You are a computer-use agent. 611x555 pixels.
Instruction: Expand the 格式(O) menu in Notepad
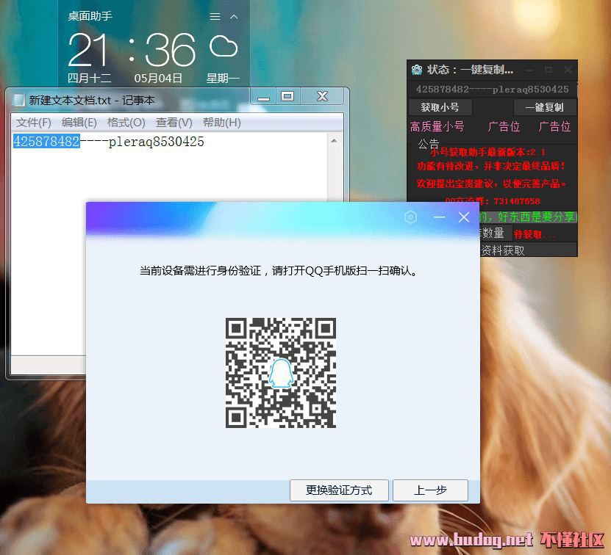[126, 123]
